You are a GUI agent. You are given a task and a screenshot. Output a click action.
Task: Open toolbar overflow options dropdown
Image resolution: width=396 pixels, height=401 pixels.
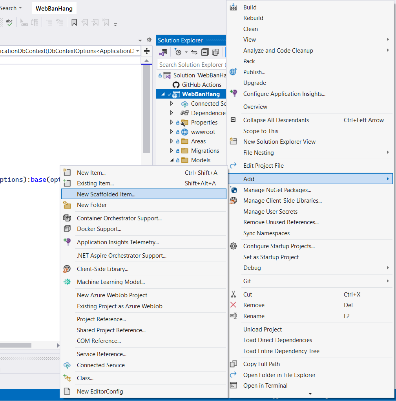pos(115,25)
